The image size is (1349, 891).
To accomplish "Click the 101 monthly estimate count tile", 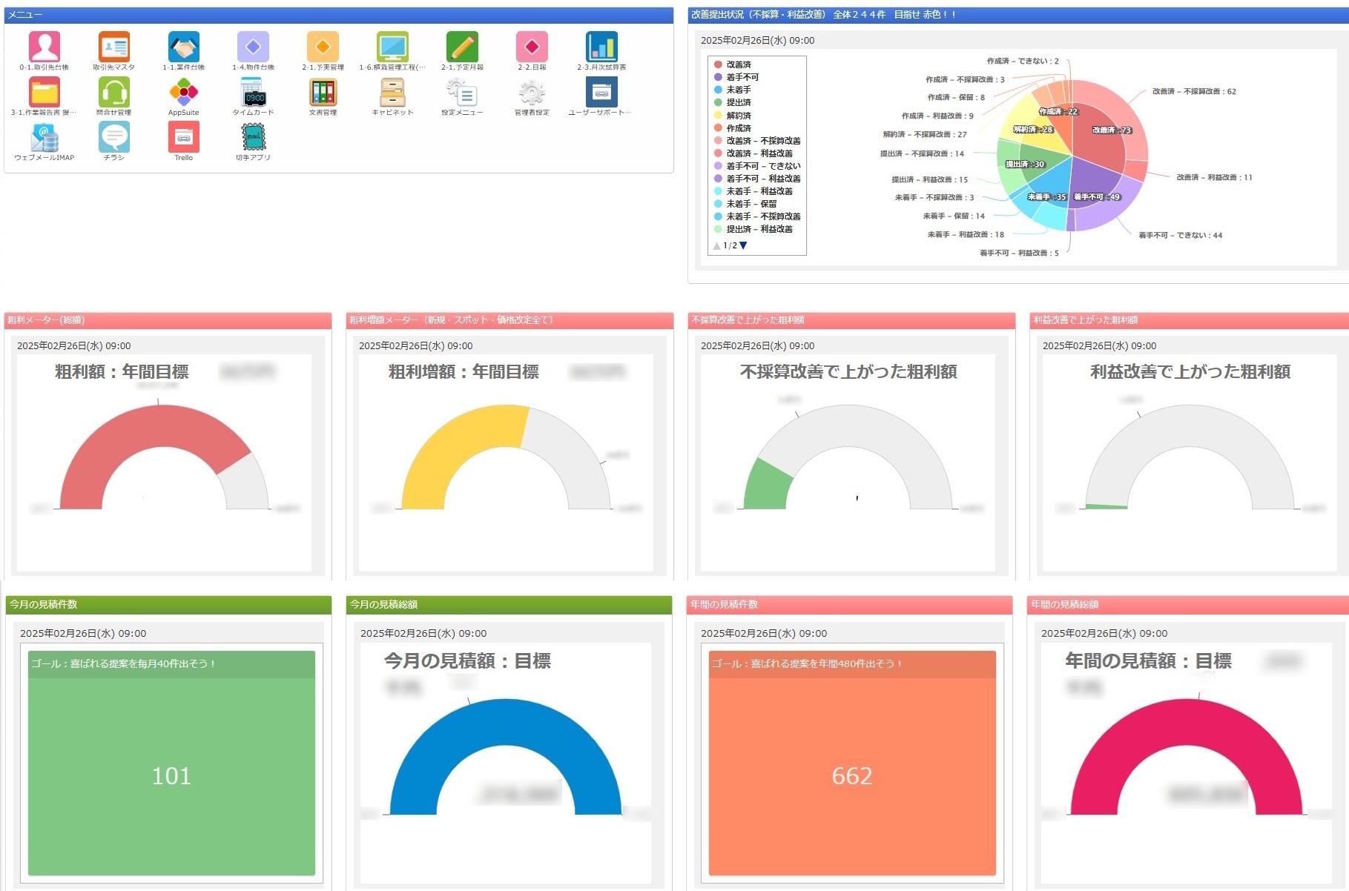I will point(171,775).
